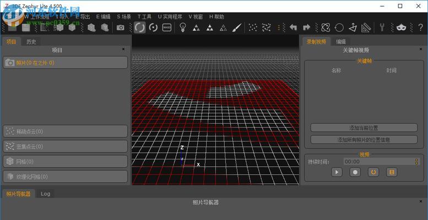Image resolution: width=428 pixels, height=220 pixels.
Task: Open the image mask toolbar icon
Action: pos(167,28)
